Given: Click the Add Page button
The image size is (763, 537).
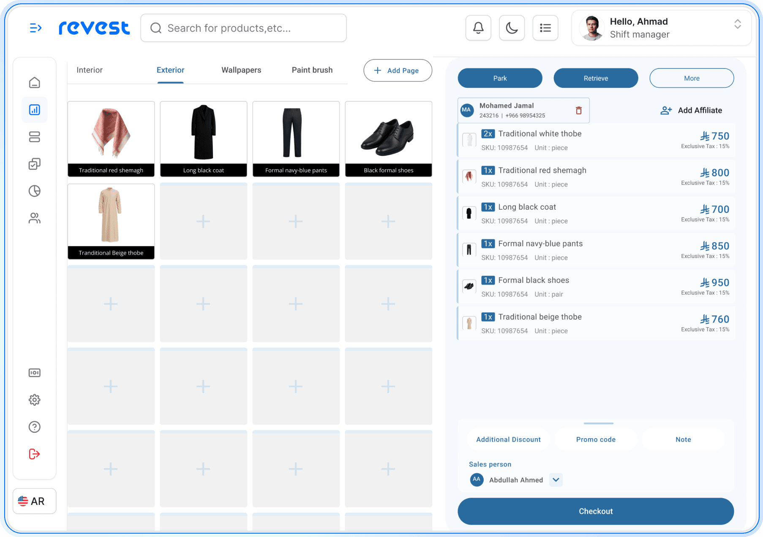Looking at the screenshot, I should pyautogui.click(x=398, y=71).
